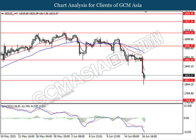Click the 0.00 level on MACD scale
Image resolution: width=196 pixels, height=140 pixels.
pos(186,118)
